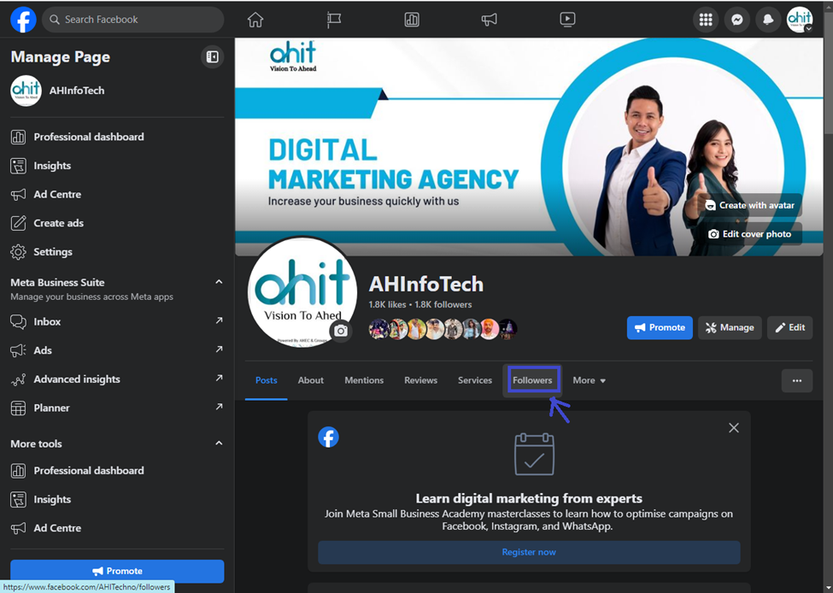Screen dimensions: 833x593
Task: Open Settings in sidebar
Action: (117, 251)
